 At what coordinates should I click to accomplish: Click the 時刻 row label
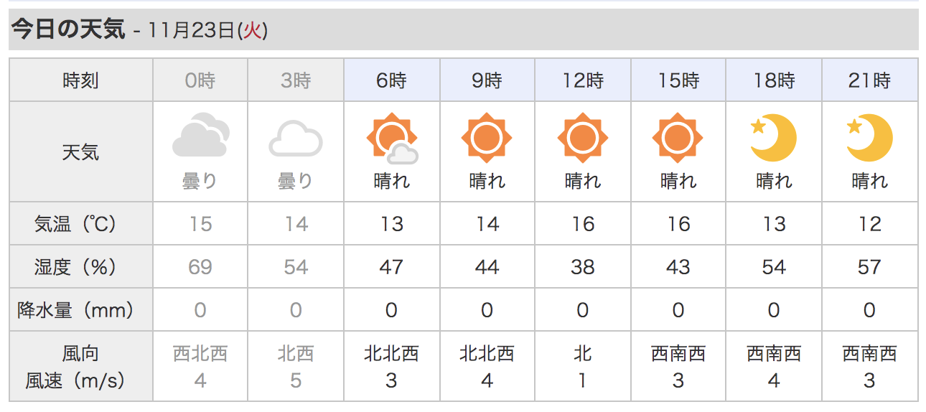(x=80, y=80)
